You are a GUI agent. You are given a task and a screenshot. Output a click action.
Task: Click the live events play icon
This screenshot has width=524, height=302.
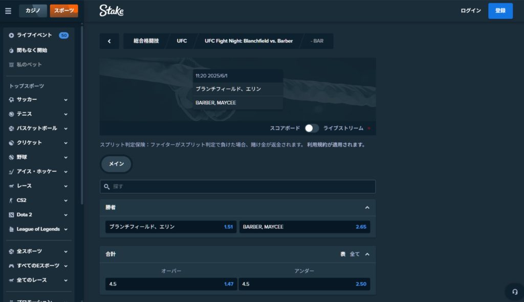pyautogui.click(x=11, y=35)
